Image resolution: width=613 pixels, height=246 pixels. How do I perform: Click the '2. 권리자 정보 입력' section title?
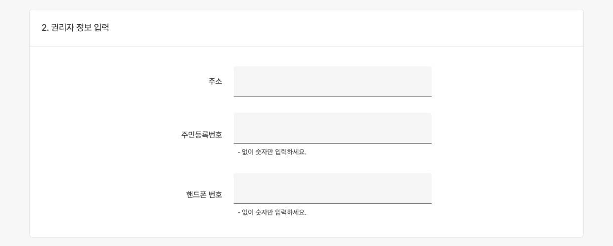click(75, 28)
